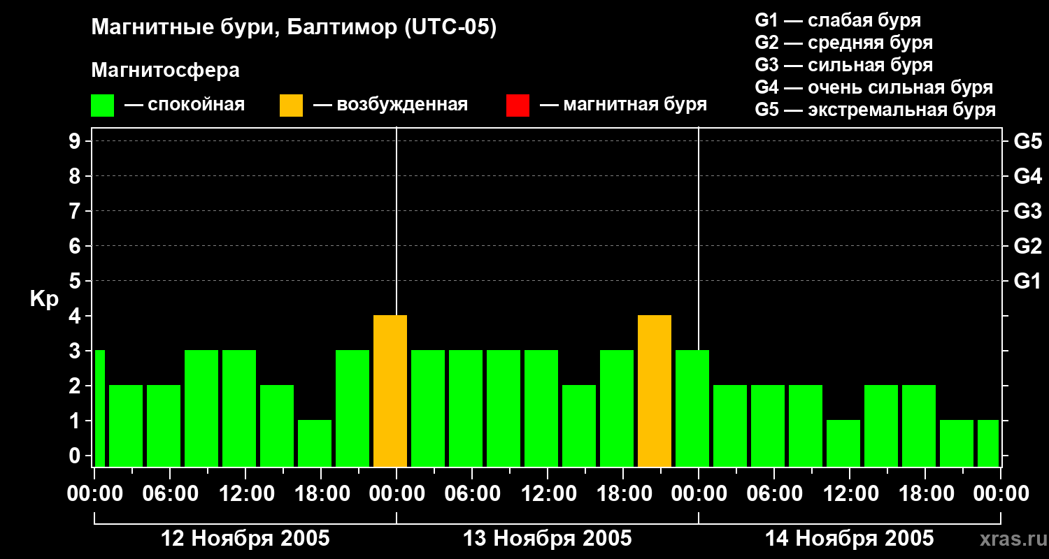1049x559 pixels.
Task: Click the '13 Ноября 2005' date label
Action: click(548, 539)
